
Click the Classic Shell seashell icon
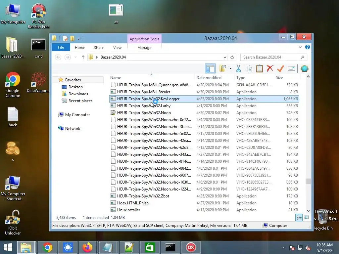pyautogui.click(x=305, y=69)
